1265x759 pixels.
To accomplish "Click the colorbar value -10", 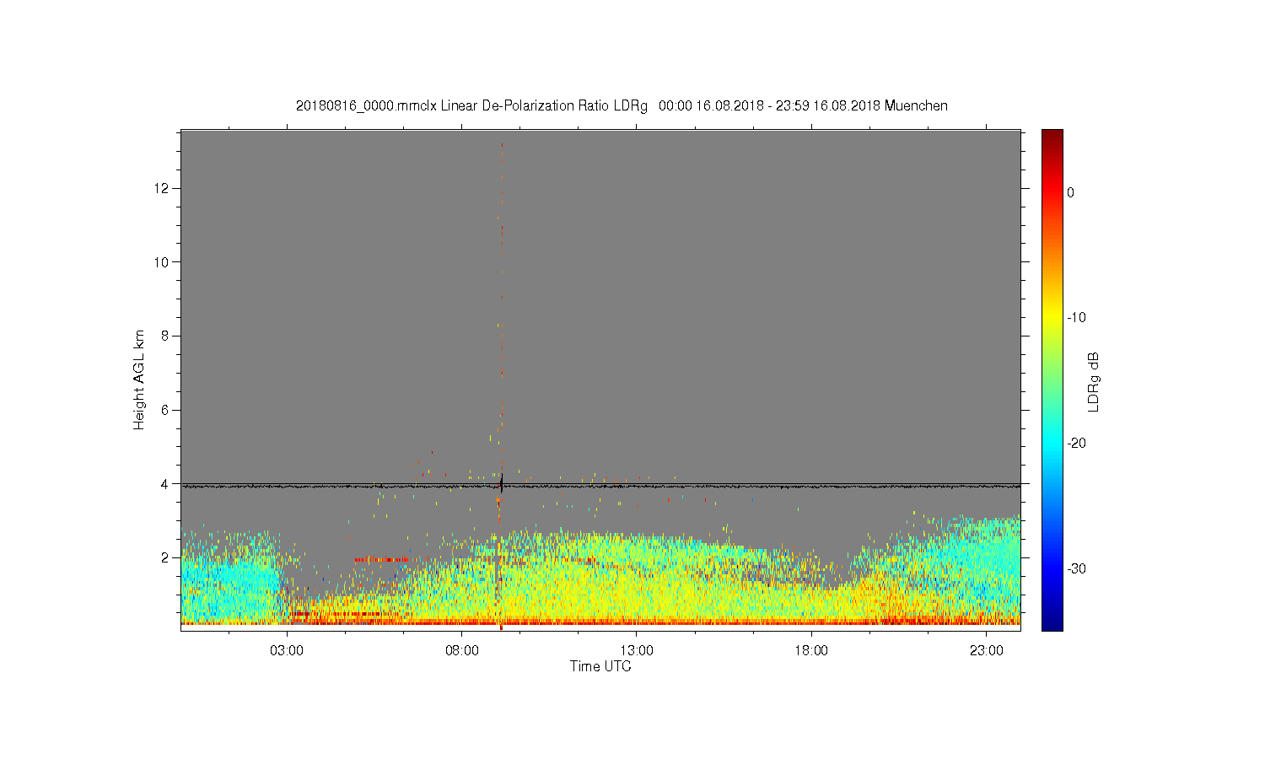I will coord(1075,318).
